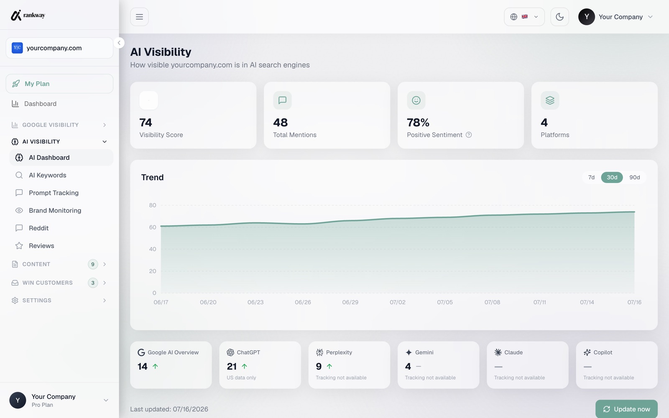Open the language selector dropdown
669x418 pixels.
coord(524,17)
